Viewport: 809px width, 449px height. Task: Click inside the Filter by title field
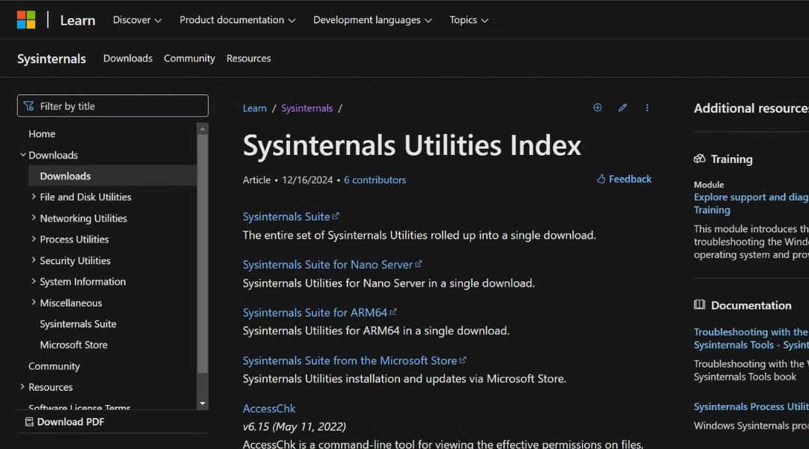point(112,106)
